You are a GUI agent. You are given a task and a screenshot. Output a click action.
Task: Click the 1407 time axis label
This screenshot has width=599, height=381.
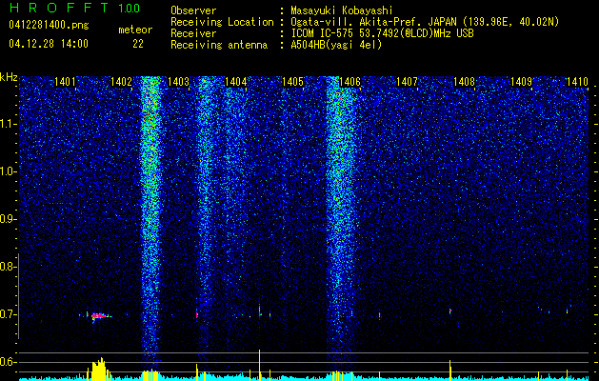pyautogui.click(x=408, y=81)
